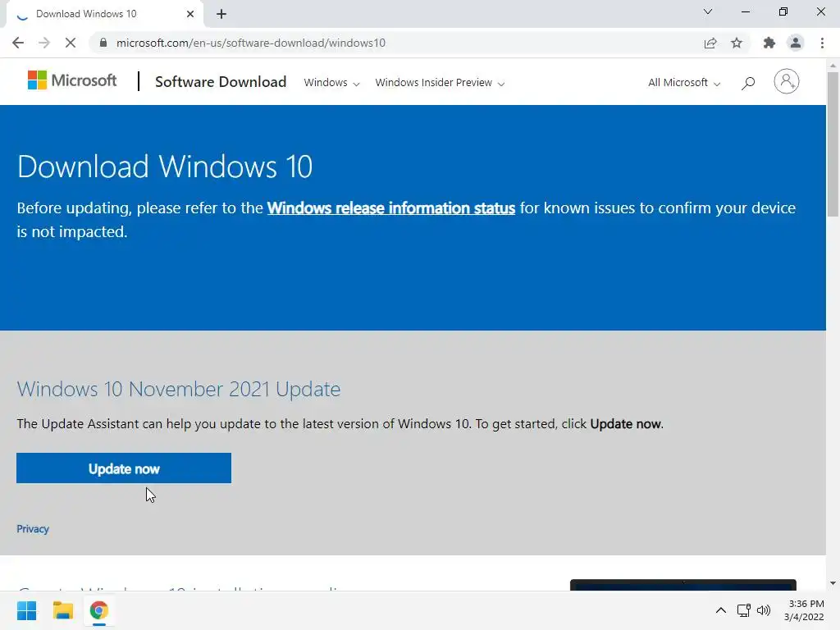Viewport: 840px width, 630px height.
Task: Open the Chrome profile avatar
Action: 796,43
